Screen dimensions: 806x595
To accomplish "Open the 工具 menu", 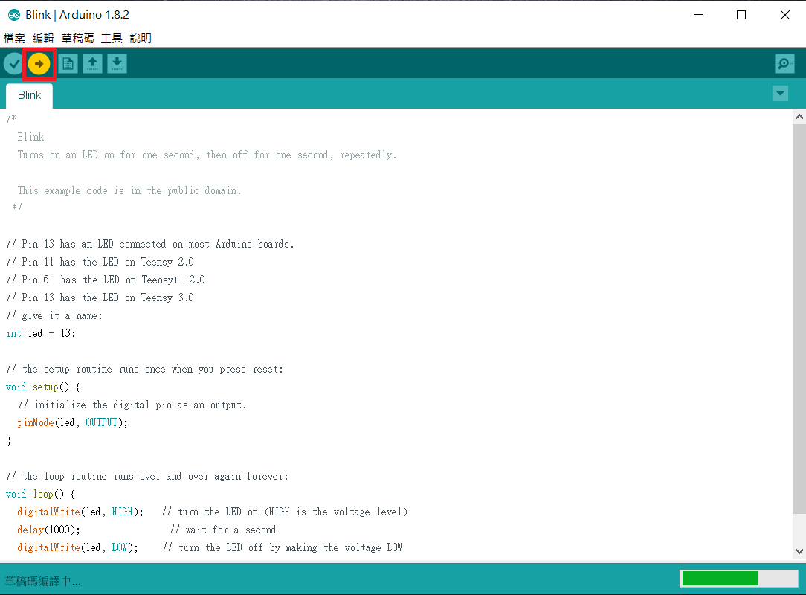I will coord(112,39).
